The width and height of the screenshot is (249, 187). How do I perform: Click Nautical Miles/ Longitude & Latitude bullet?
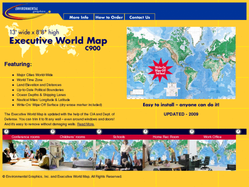click(43, 100)
